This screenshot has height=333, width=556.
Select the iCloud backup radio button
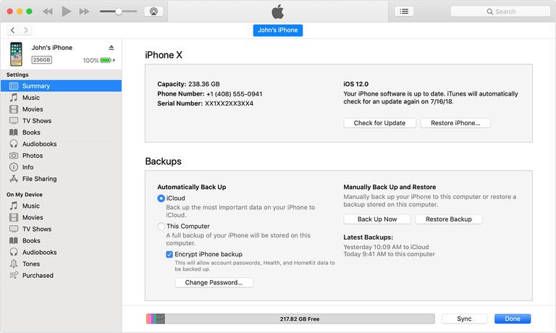point(161,198)
